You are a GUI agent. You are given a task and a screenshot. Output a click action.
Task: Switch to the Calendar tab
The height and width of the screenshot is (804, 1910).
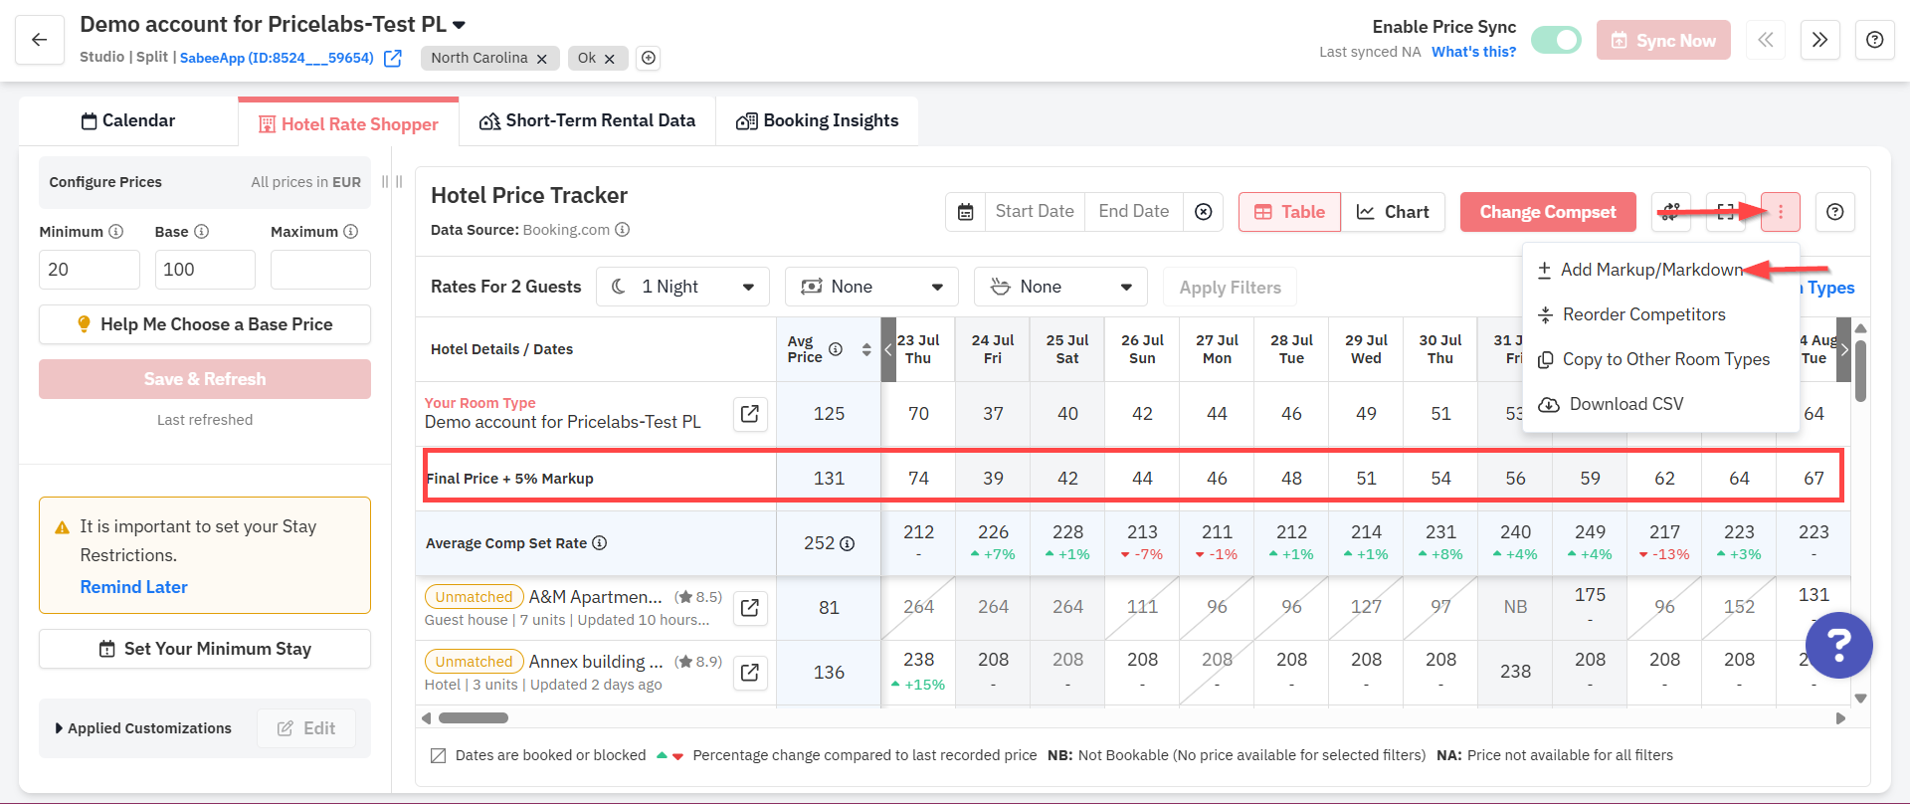[128, 120]
